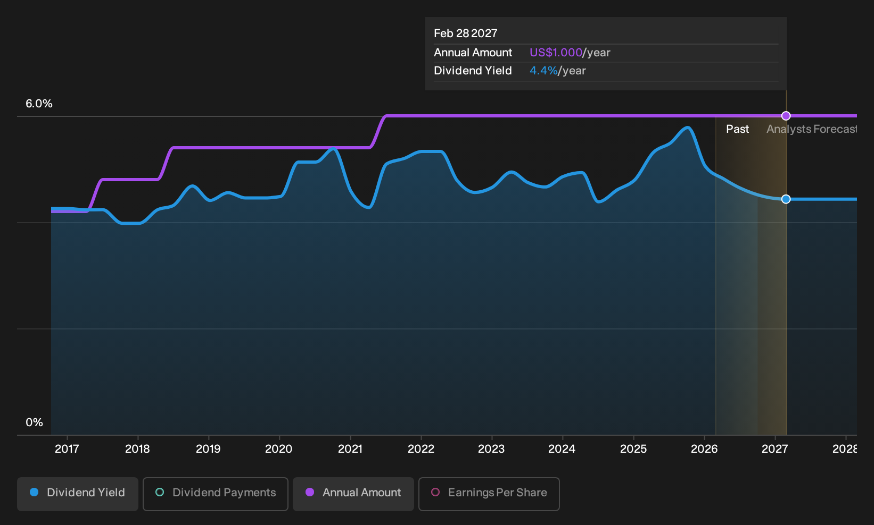874x525 pixels.
Task: Click the 'Dividend Yield' tooltip row label
Action: (473, 71)
